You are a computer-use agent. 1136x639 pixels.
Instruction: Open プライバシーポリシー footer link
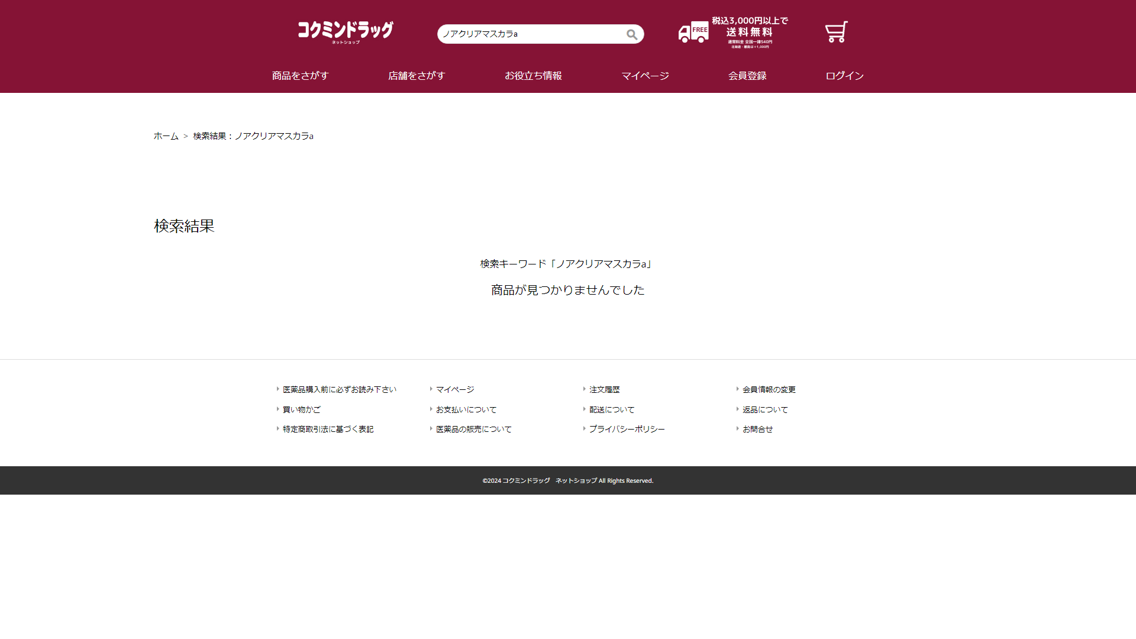coord(627,429)
